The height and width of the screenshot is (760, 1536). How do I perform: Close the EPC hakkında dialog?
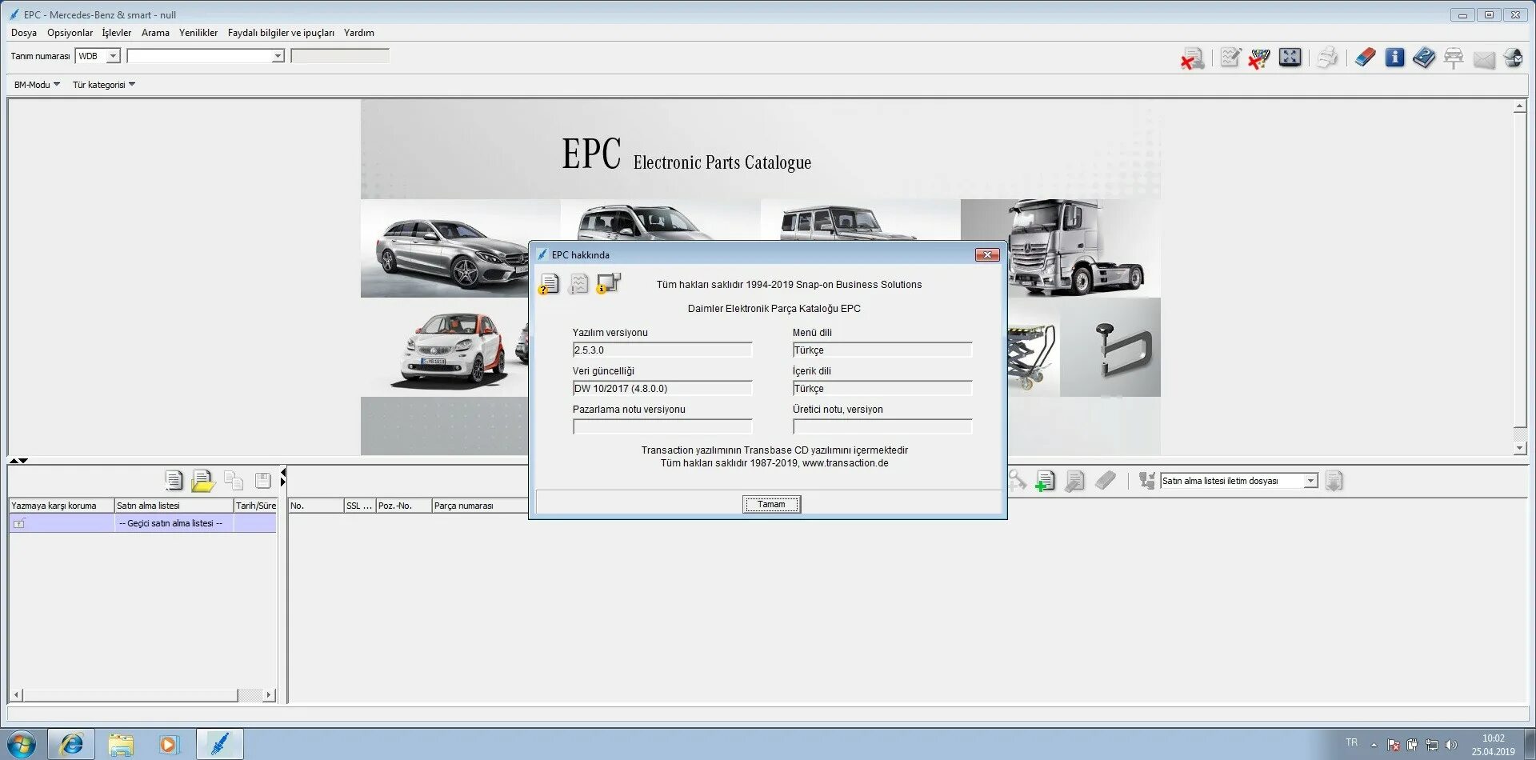[987, 254]
